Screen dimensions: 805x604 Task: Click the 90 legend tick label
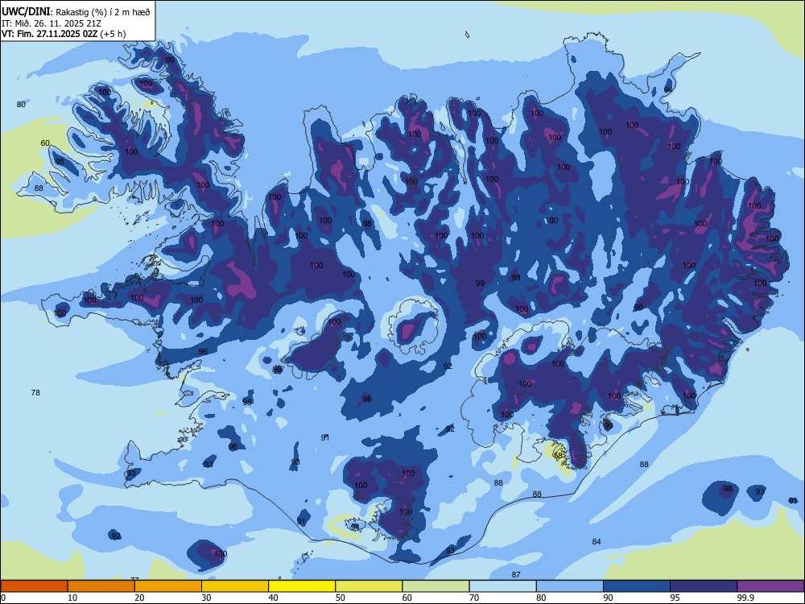(x=608, y=598)
